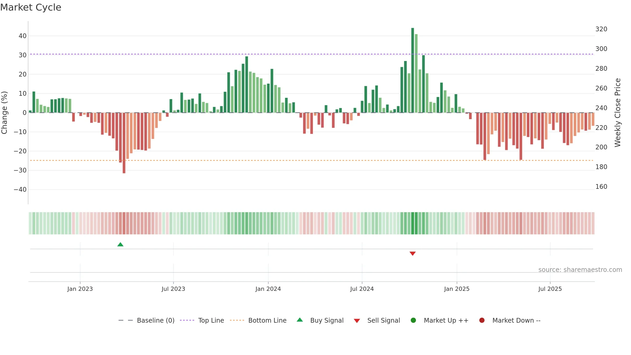Viewport: 631px width, 355px height.
Task: Click the 40 change tick label
Action: 23,36
